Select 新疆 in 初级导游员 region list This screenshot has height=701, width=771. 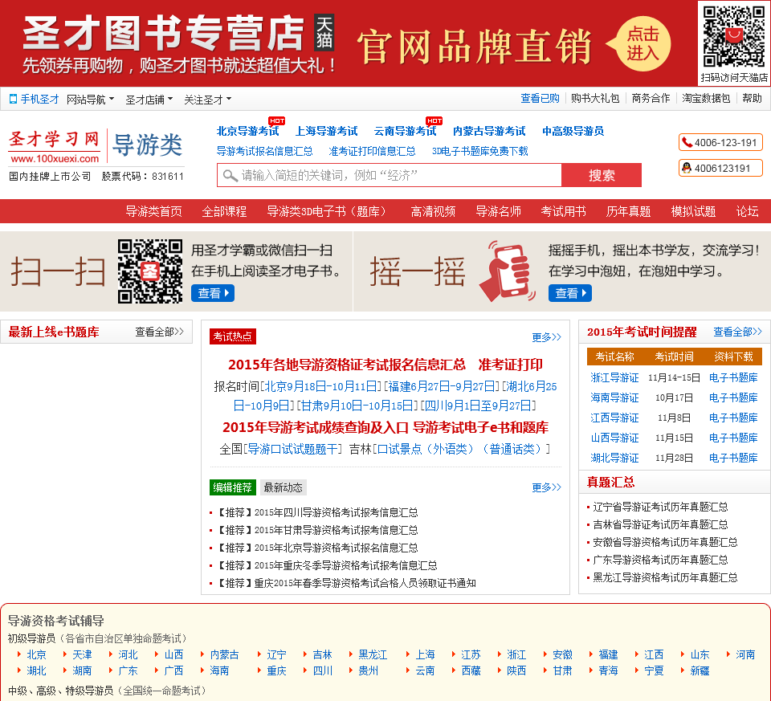[700, 670]
